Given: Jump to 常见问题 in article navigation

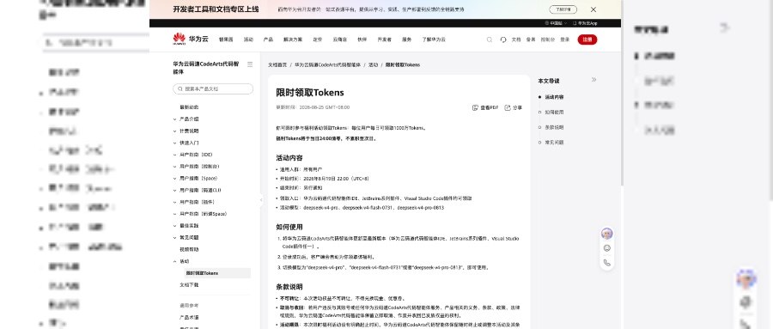Looking at the screenshot, I should [554, 142].
